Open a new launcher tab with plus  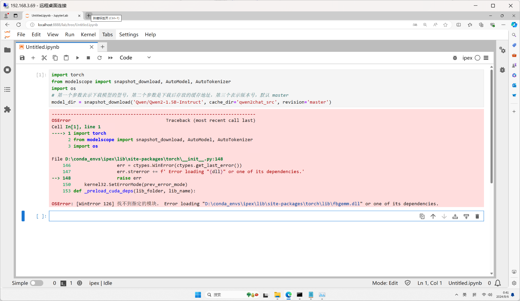tap(103, 47)
